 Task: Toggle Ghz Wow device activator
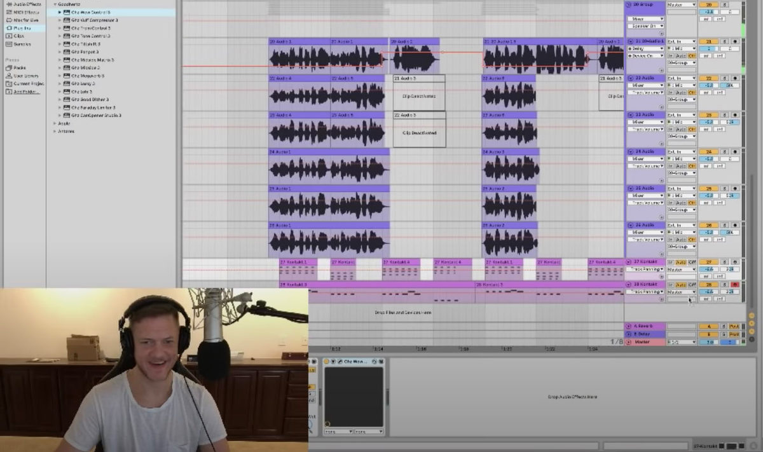point(327,361)
